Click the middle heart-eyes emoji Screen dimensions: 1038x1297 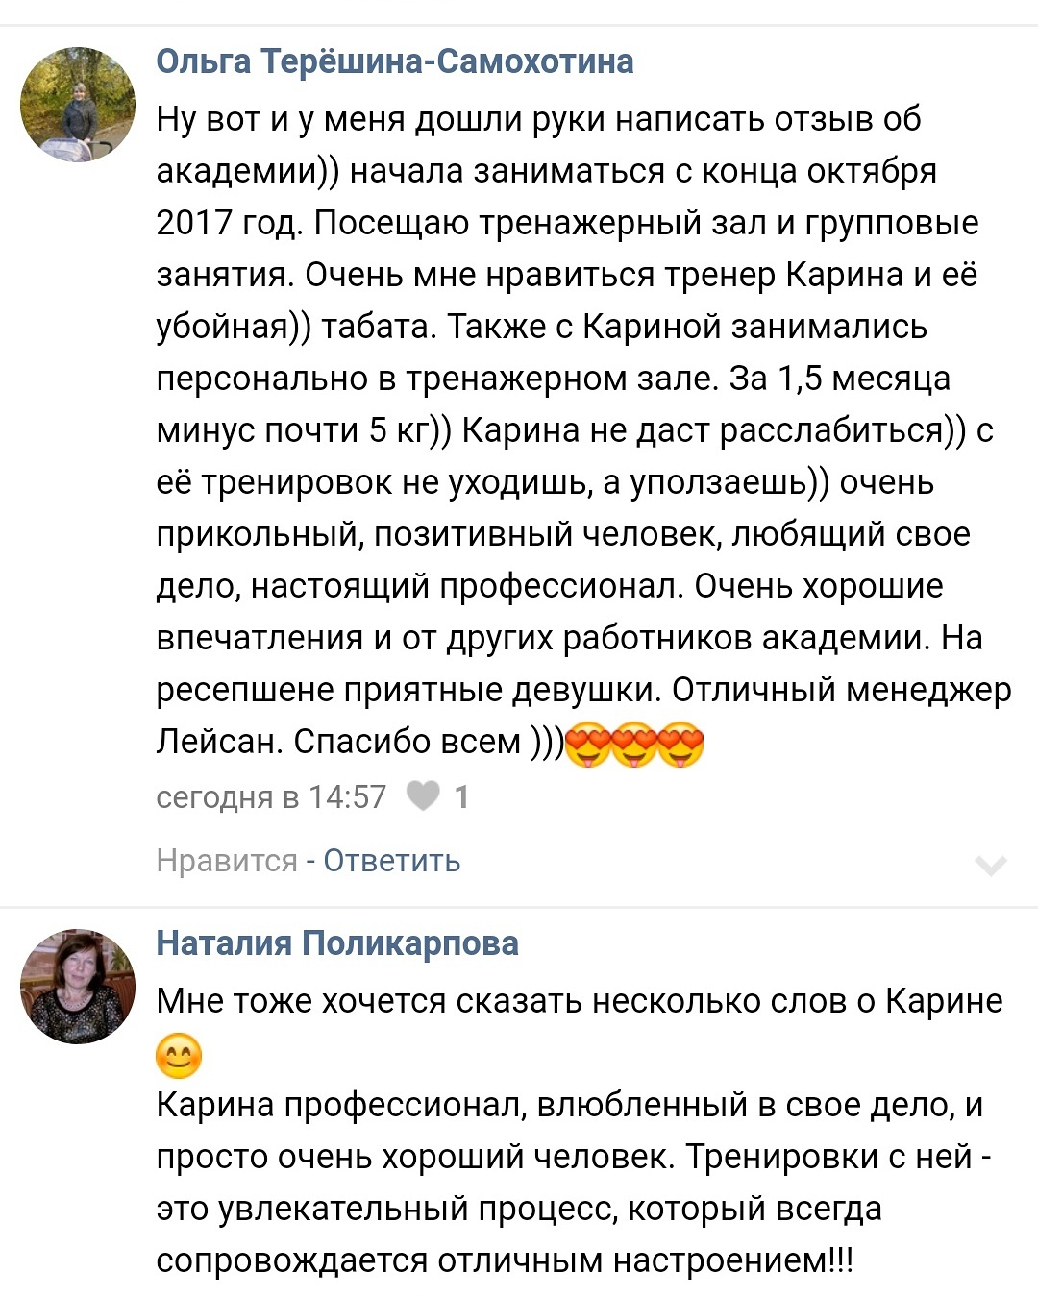[634, 745]
